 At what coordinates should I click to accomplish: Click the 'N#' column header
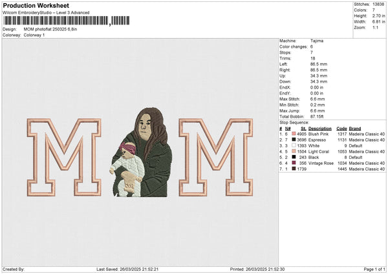tap(288, 129)
